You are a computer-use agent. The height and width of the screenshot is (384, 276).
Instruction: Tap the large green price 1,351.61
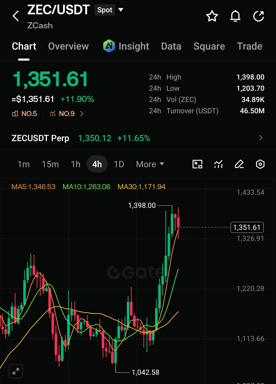click(x=50, y=79)
